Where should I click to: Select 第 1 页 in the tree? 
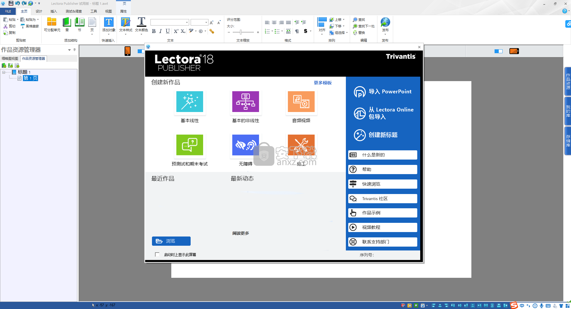(x=30, y=78)
